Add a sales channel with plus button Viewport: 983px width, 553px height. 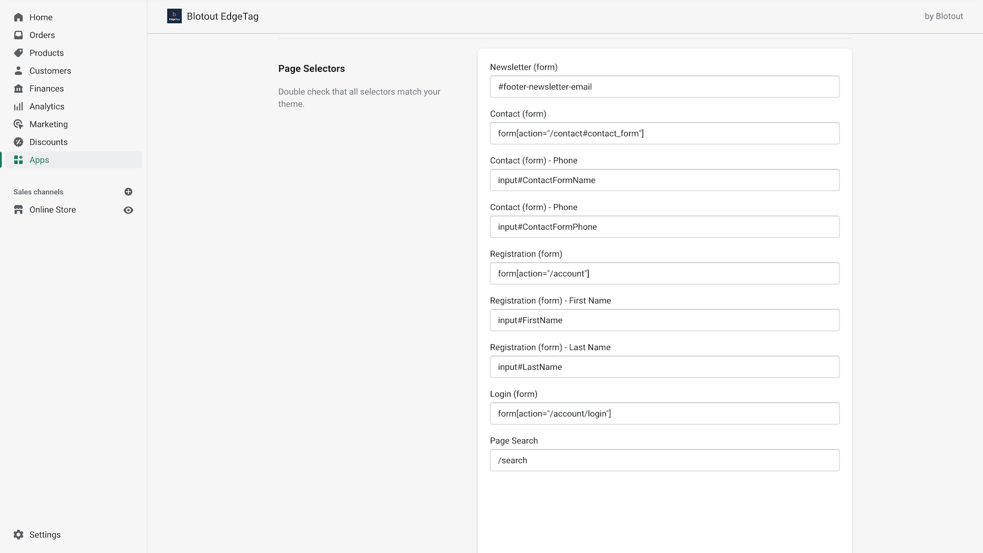[x=128, y=192]
